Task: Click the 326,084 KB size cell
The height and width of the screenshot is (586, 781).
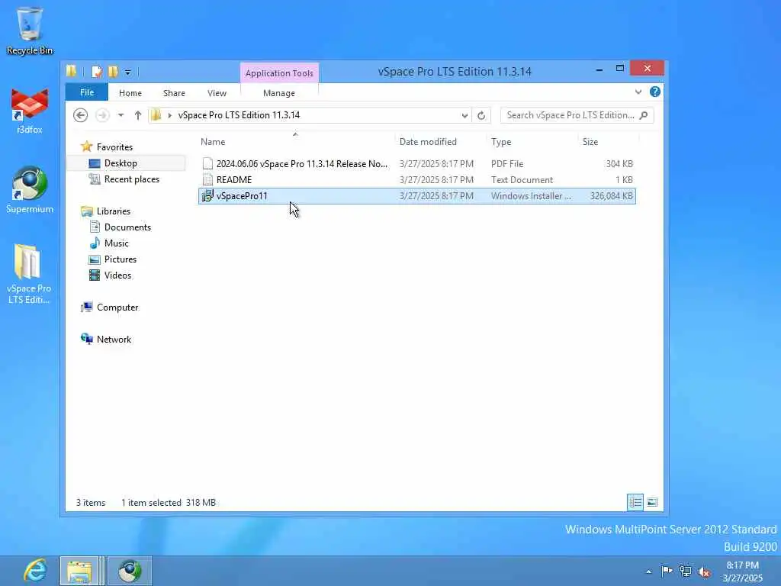Action: (x=612, y=196)
